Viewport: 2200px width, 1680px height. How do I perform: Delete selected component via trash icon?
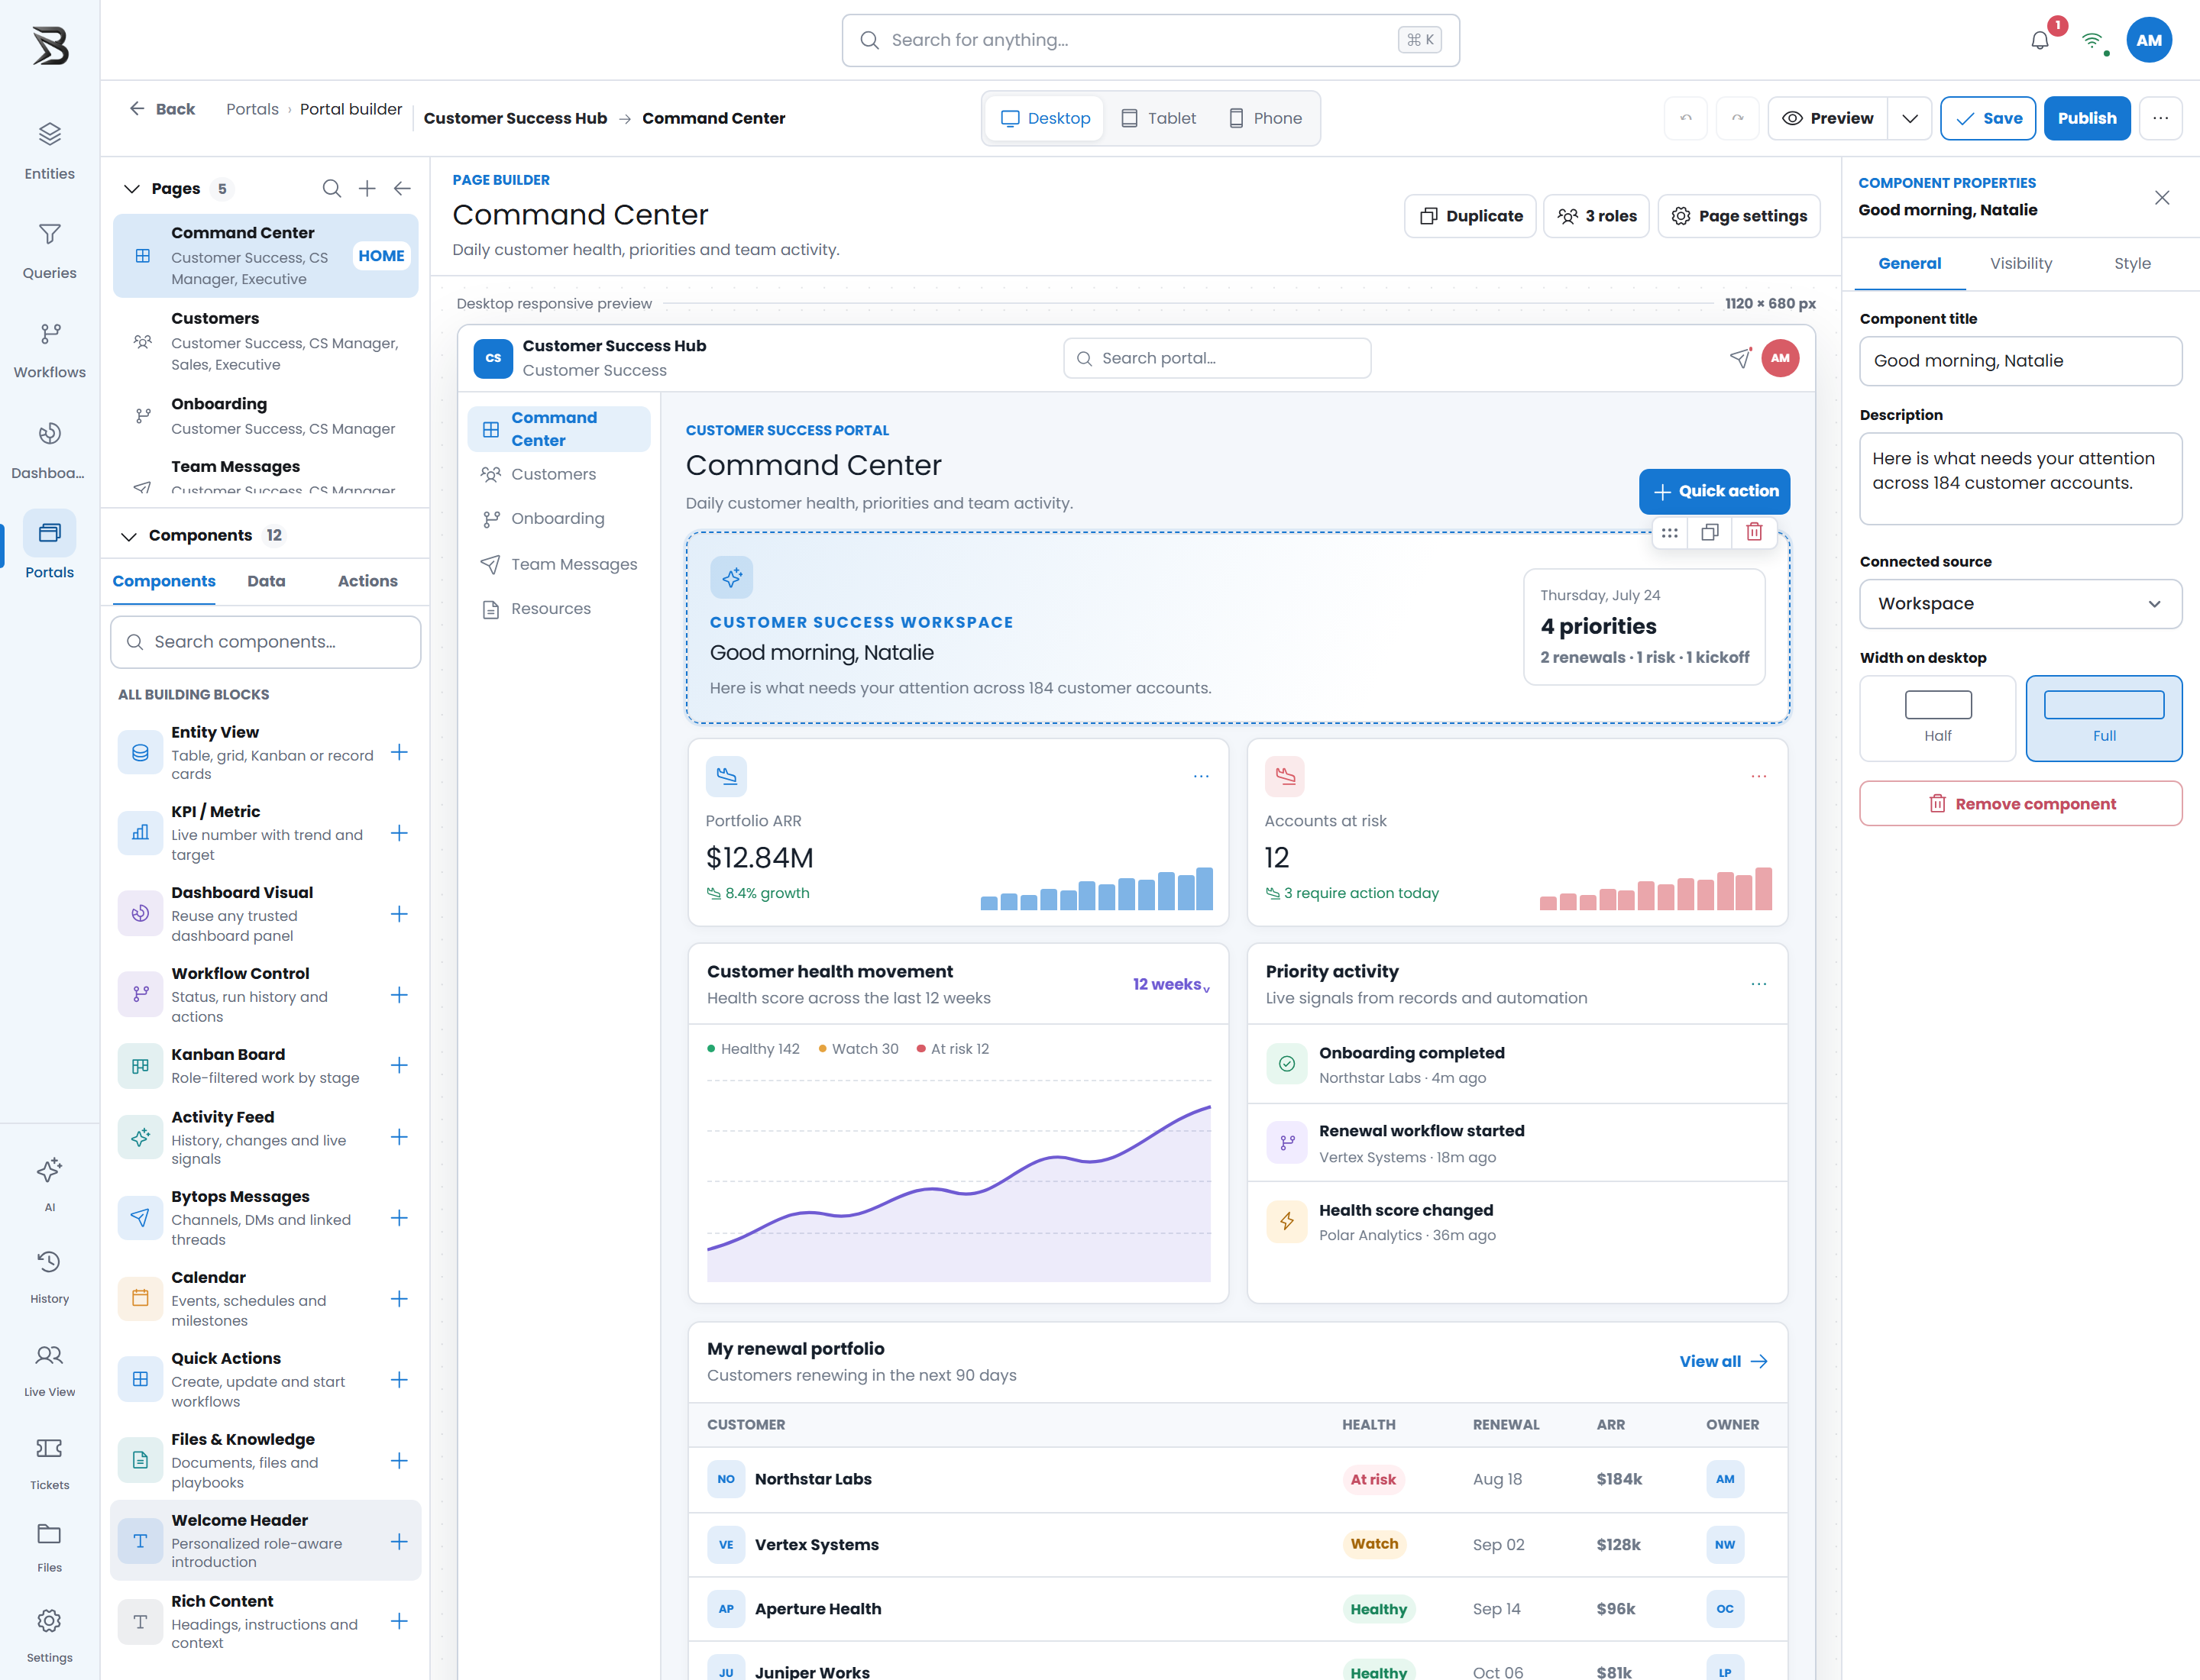[1754, 532]
